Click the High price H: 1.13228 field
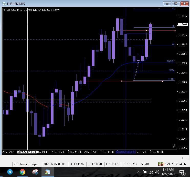Screen dimensions: 190x177 pyautogui.click(x=95, y=164)
